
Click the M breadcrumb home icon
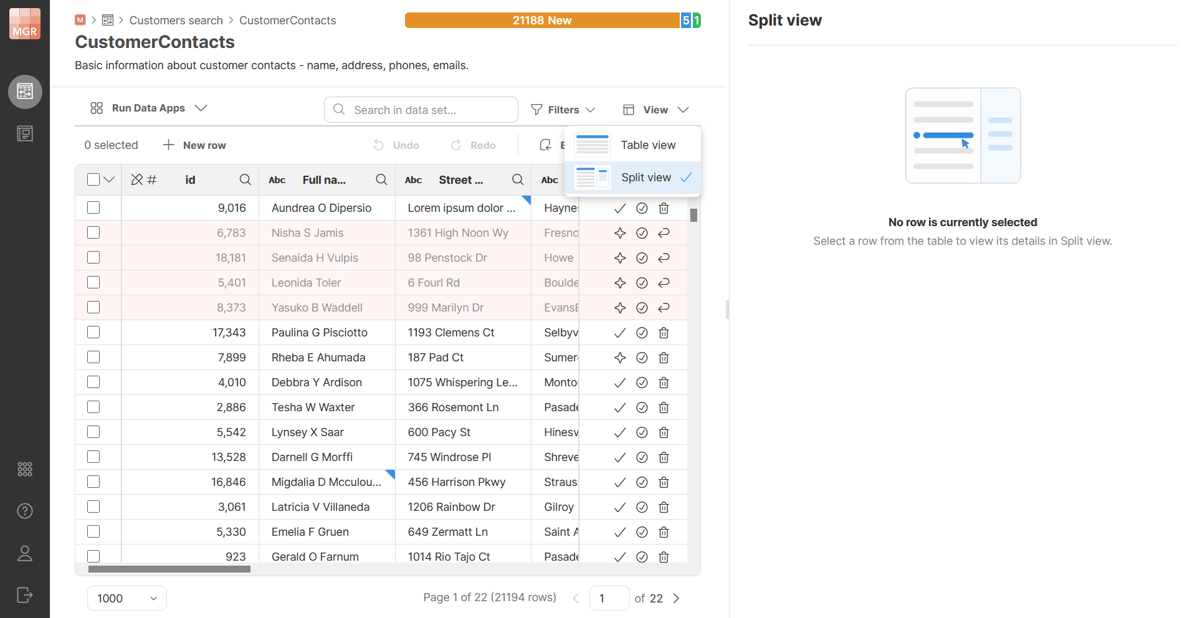pos(80,20)
